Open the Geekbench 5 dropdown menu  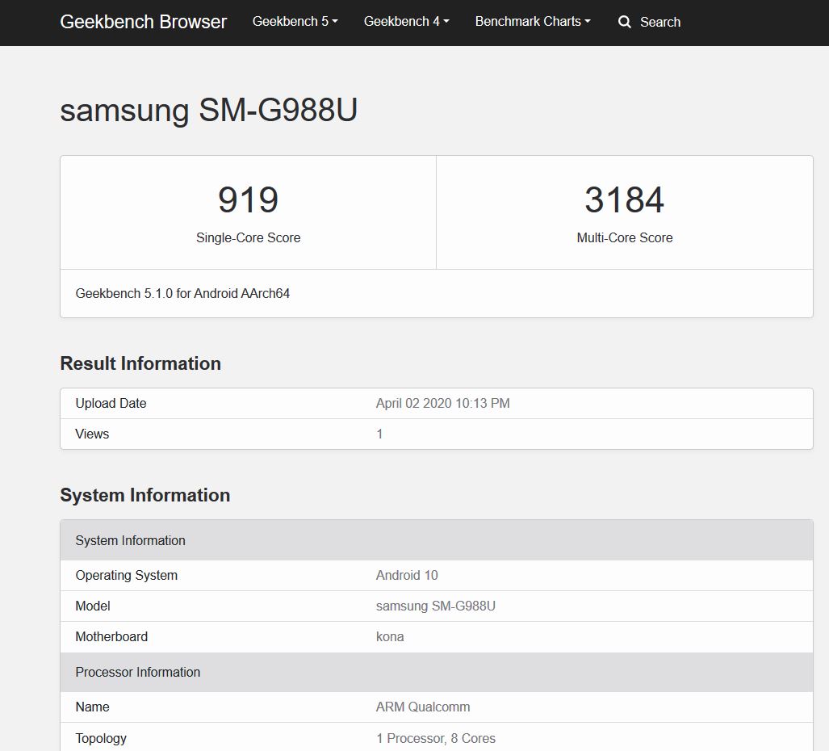[x=295, y=21]
